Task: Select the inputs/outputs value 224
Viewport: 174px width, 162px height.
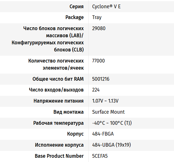Action: tap(96, 90)
